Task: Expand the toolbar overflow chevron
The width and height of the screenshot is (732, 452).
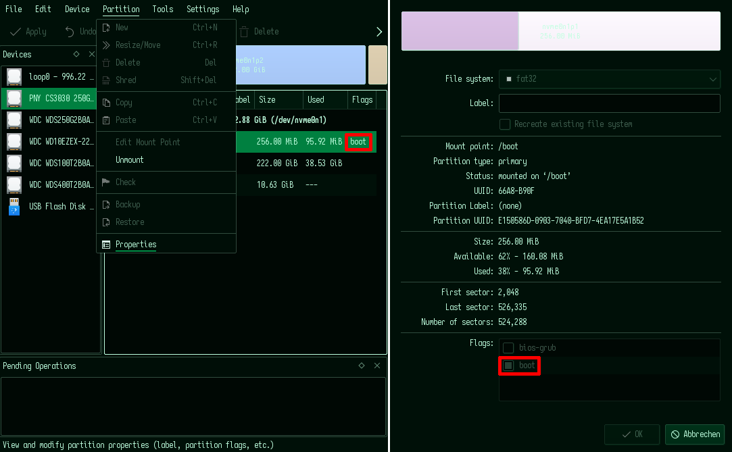Action: pos(379,32)
